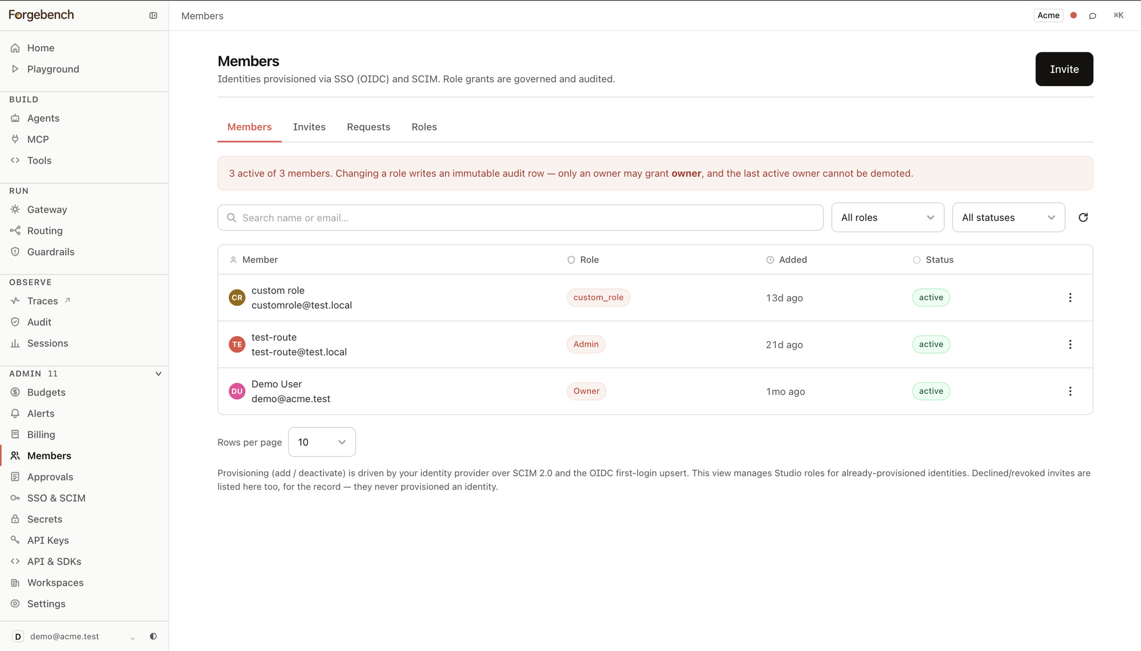
Task: Refresh the members list
Action: (x=1083, y=217)
